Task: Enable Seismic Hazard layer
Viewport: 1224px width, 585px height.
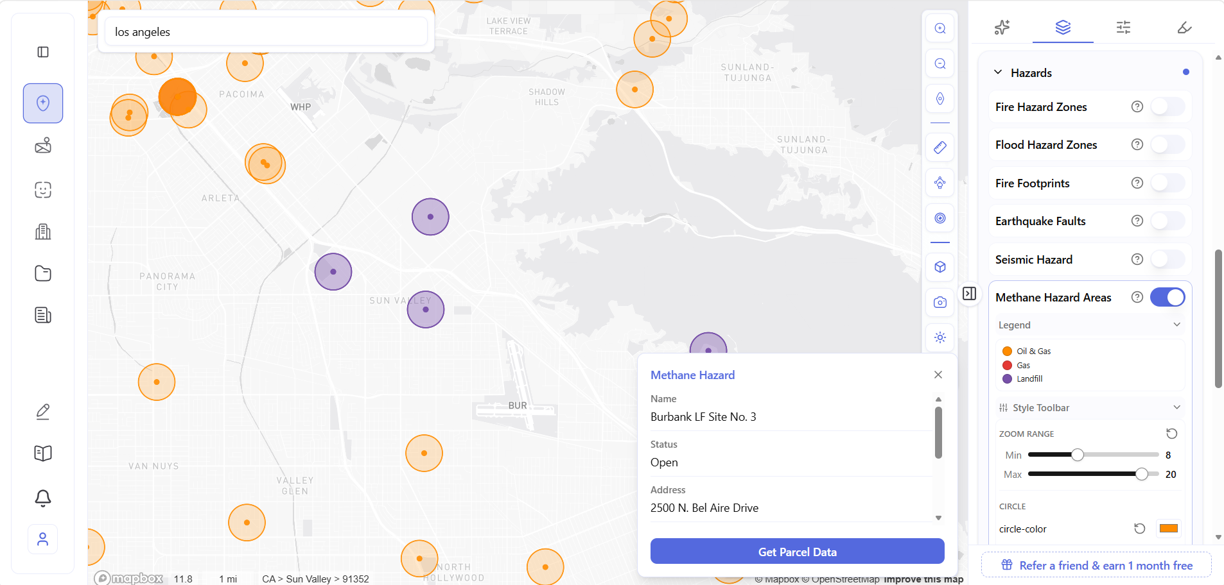Action: click(1167, 259)
